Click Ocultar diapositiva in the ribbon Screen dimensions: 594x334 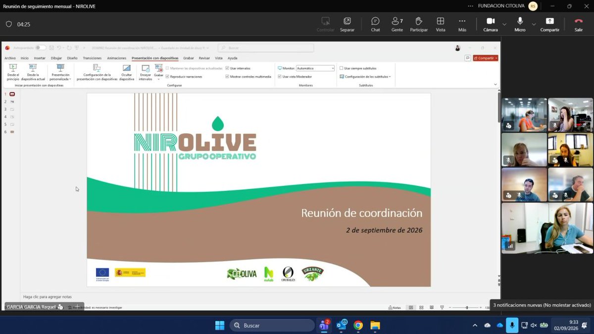[x=127, y=72]
